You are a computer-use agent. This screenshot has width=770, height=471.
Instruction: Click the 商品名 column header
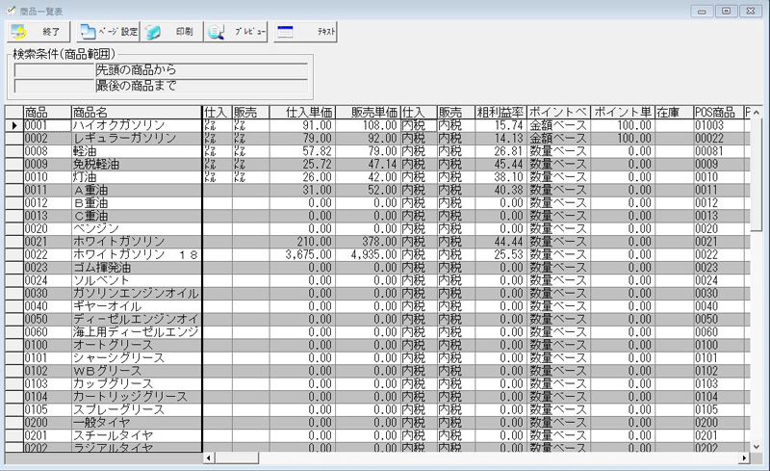pos(135,113)
